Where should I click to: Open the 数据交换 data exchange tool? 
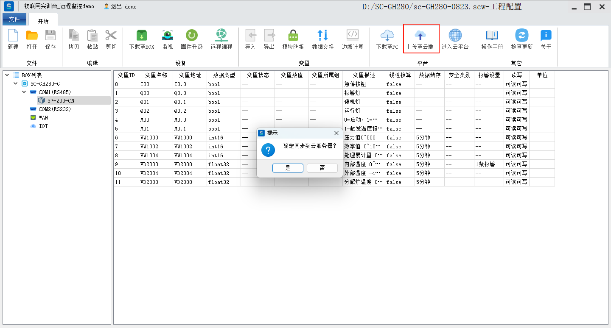click(323, 36)
